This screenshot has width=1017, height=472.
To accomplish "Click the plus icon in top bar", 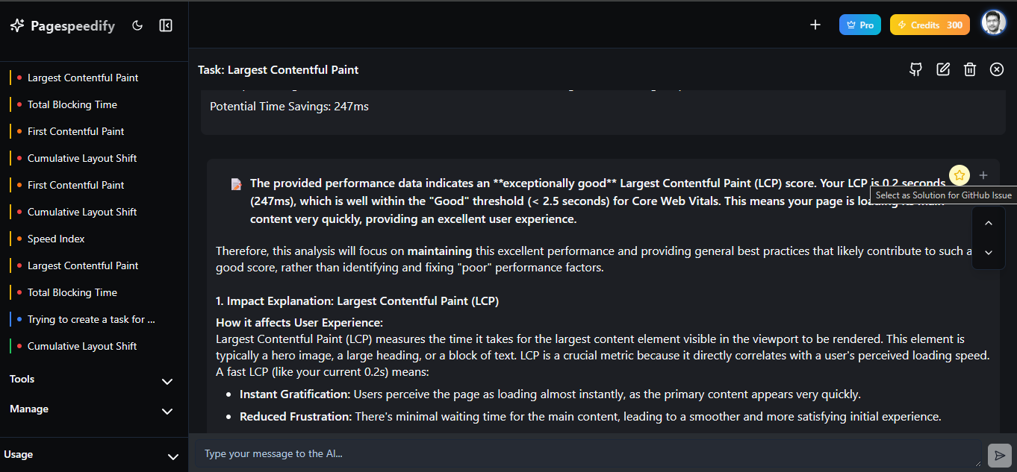I will (815, 25).
